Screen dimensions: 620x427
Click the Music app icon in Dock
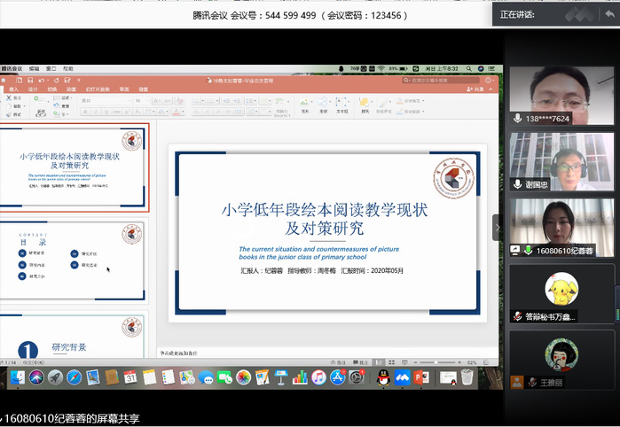point(318,378)
